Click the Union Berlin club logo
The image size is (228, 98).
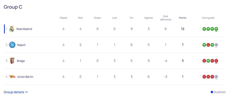pos(12,77)
